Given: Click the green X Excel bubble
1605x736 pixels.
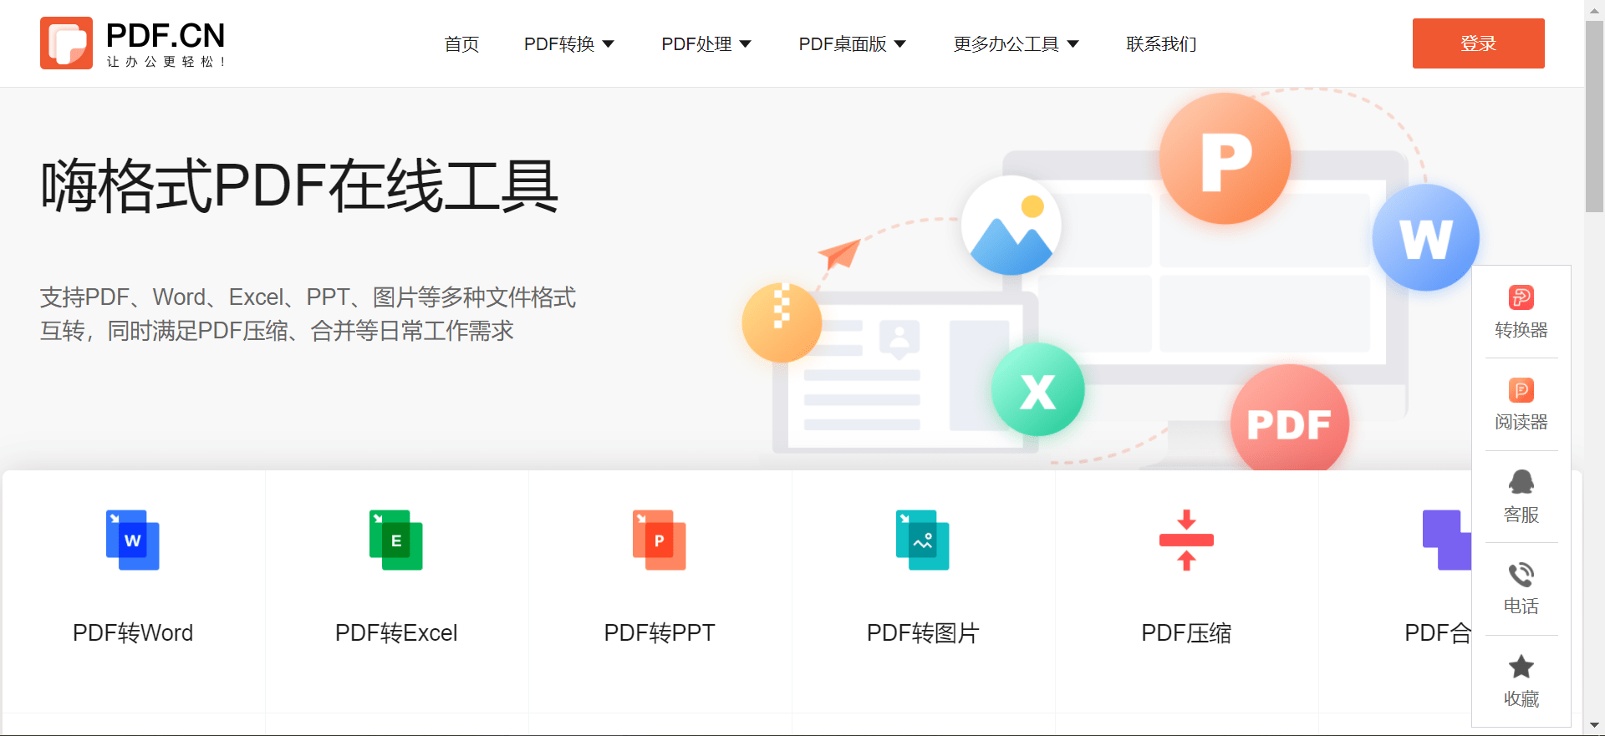Looking at the screenshot, I should coord(1038,389).
